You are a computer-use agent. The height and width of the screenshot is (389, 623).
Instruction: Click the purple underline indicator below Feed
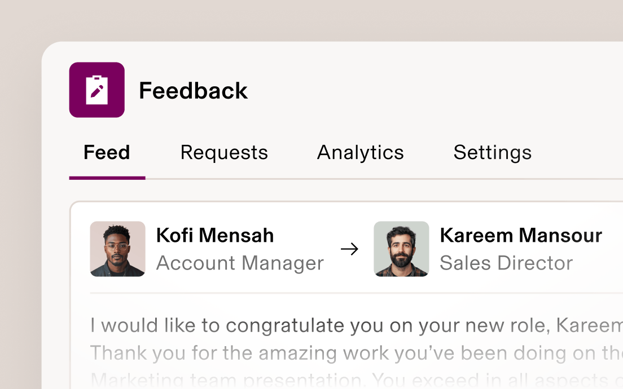coord(107,179)
